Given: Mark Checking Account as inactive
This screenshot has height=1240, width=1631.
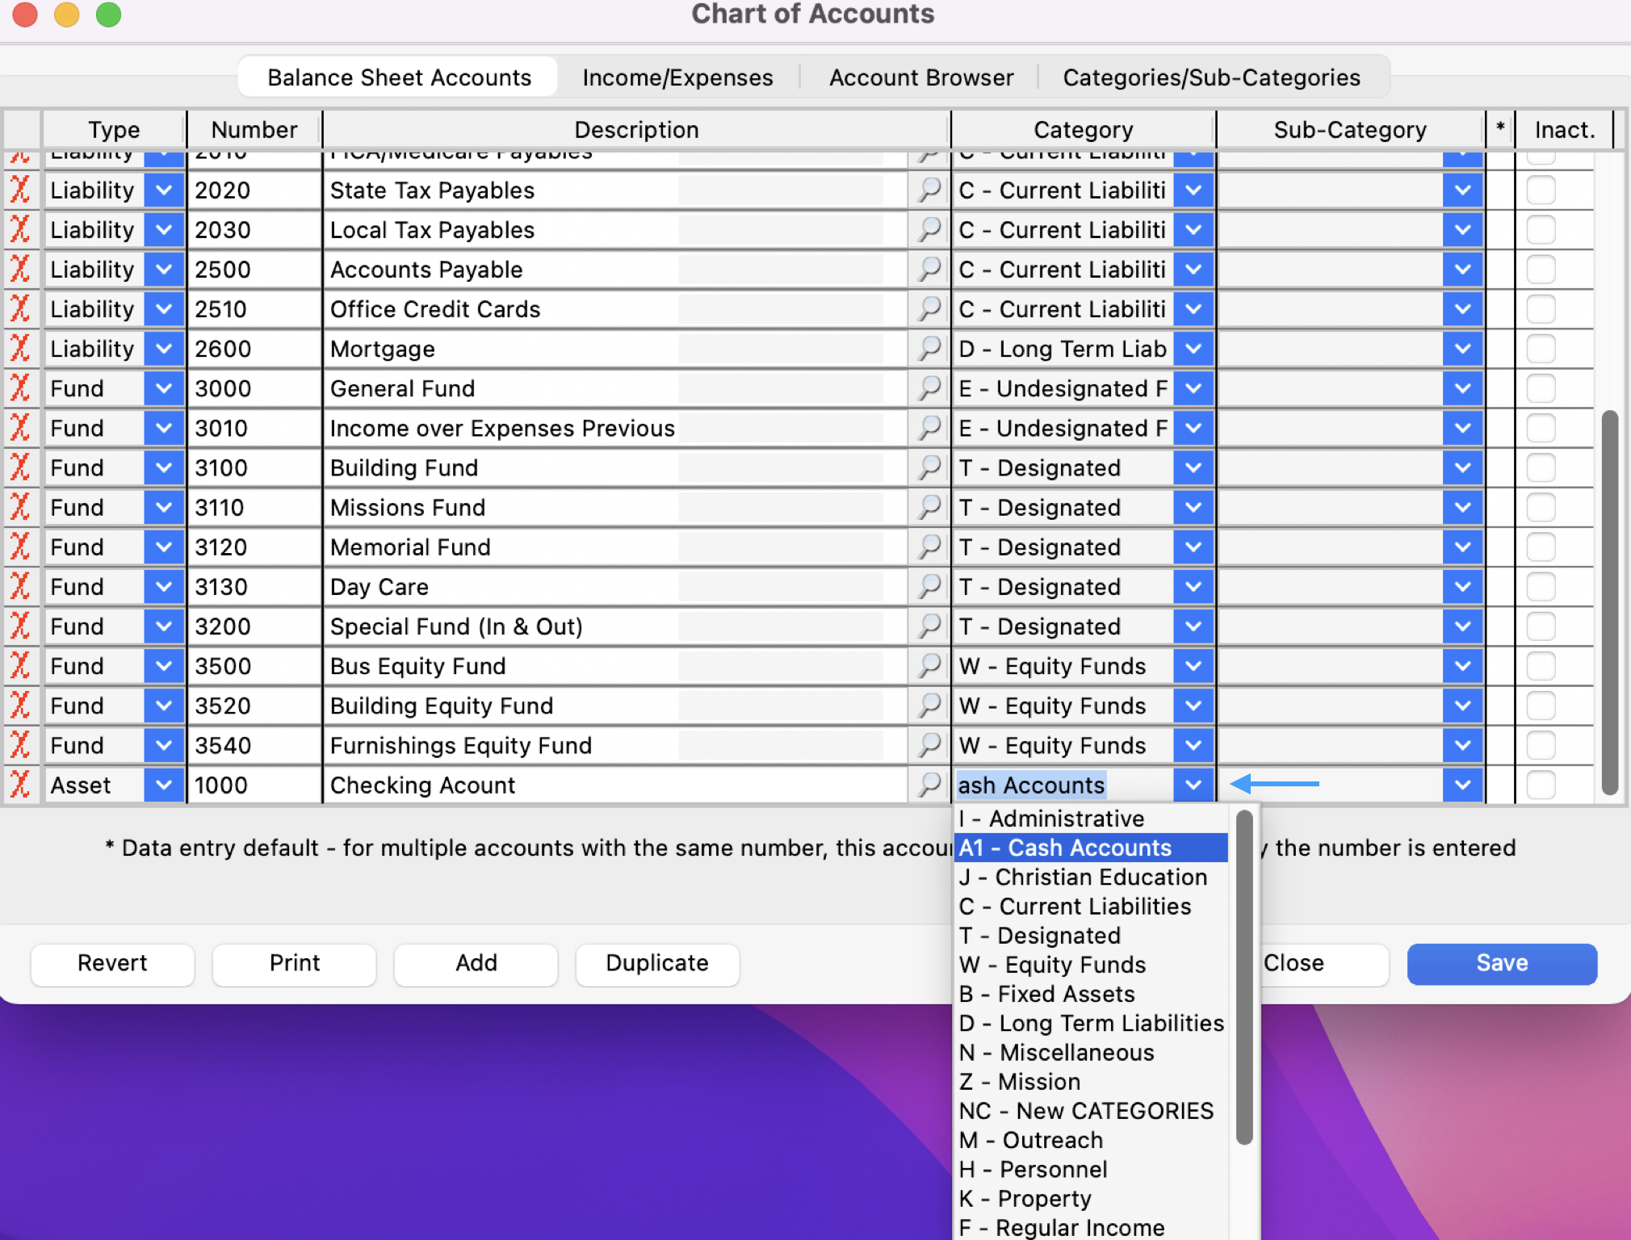Looking at the screenshot, I should (1541, 785).
